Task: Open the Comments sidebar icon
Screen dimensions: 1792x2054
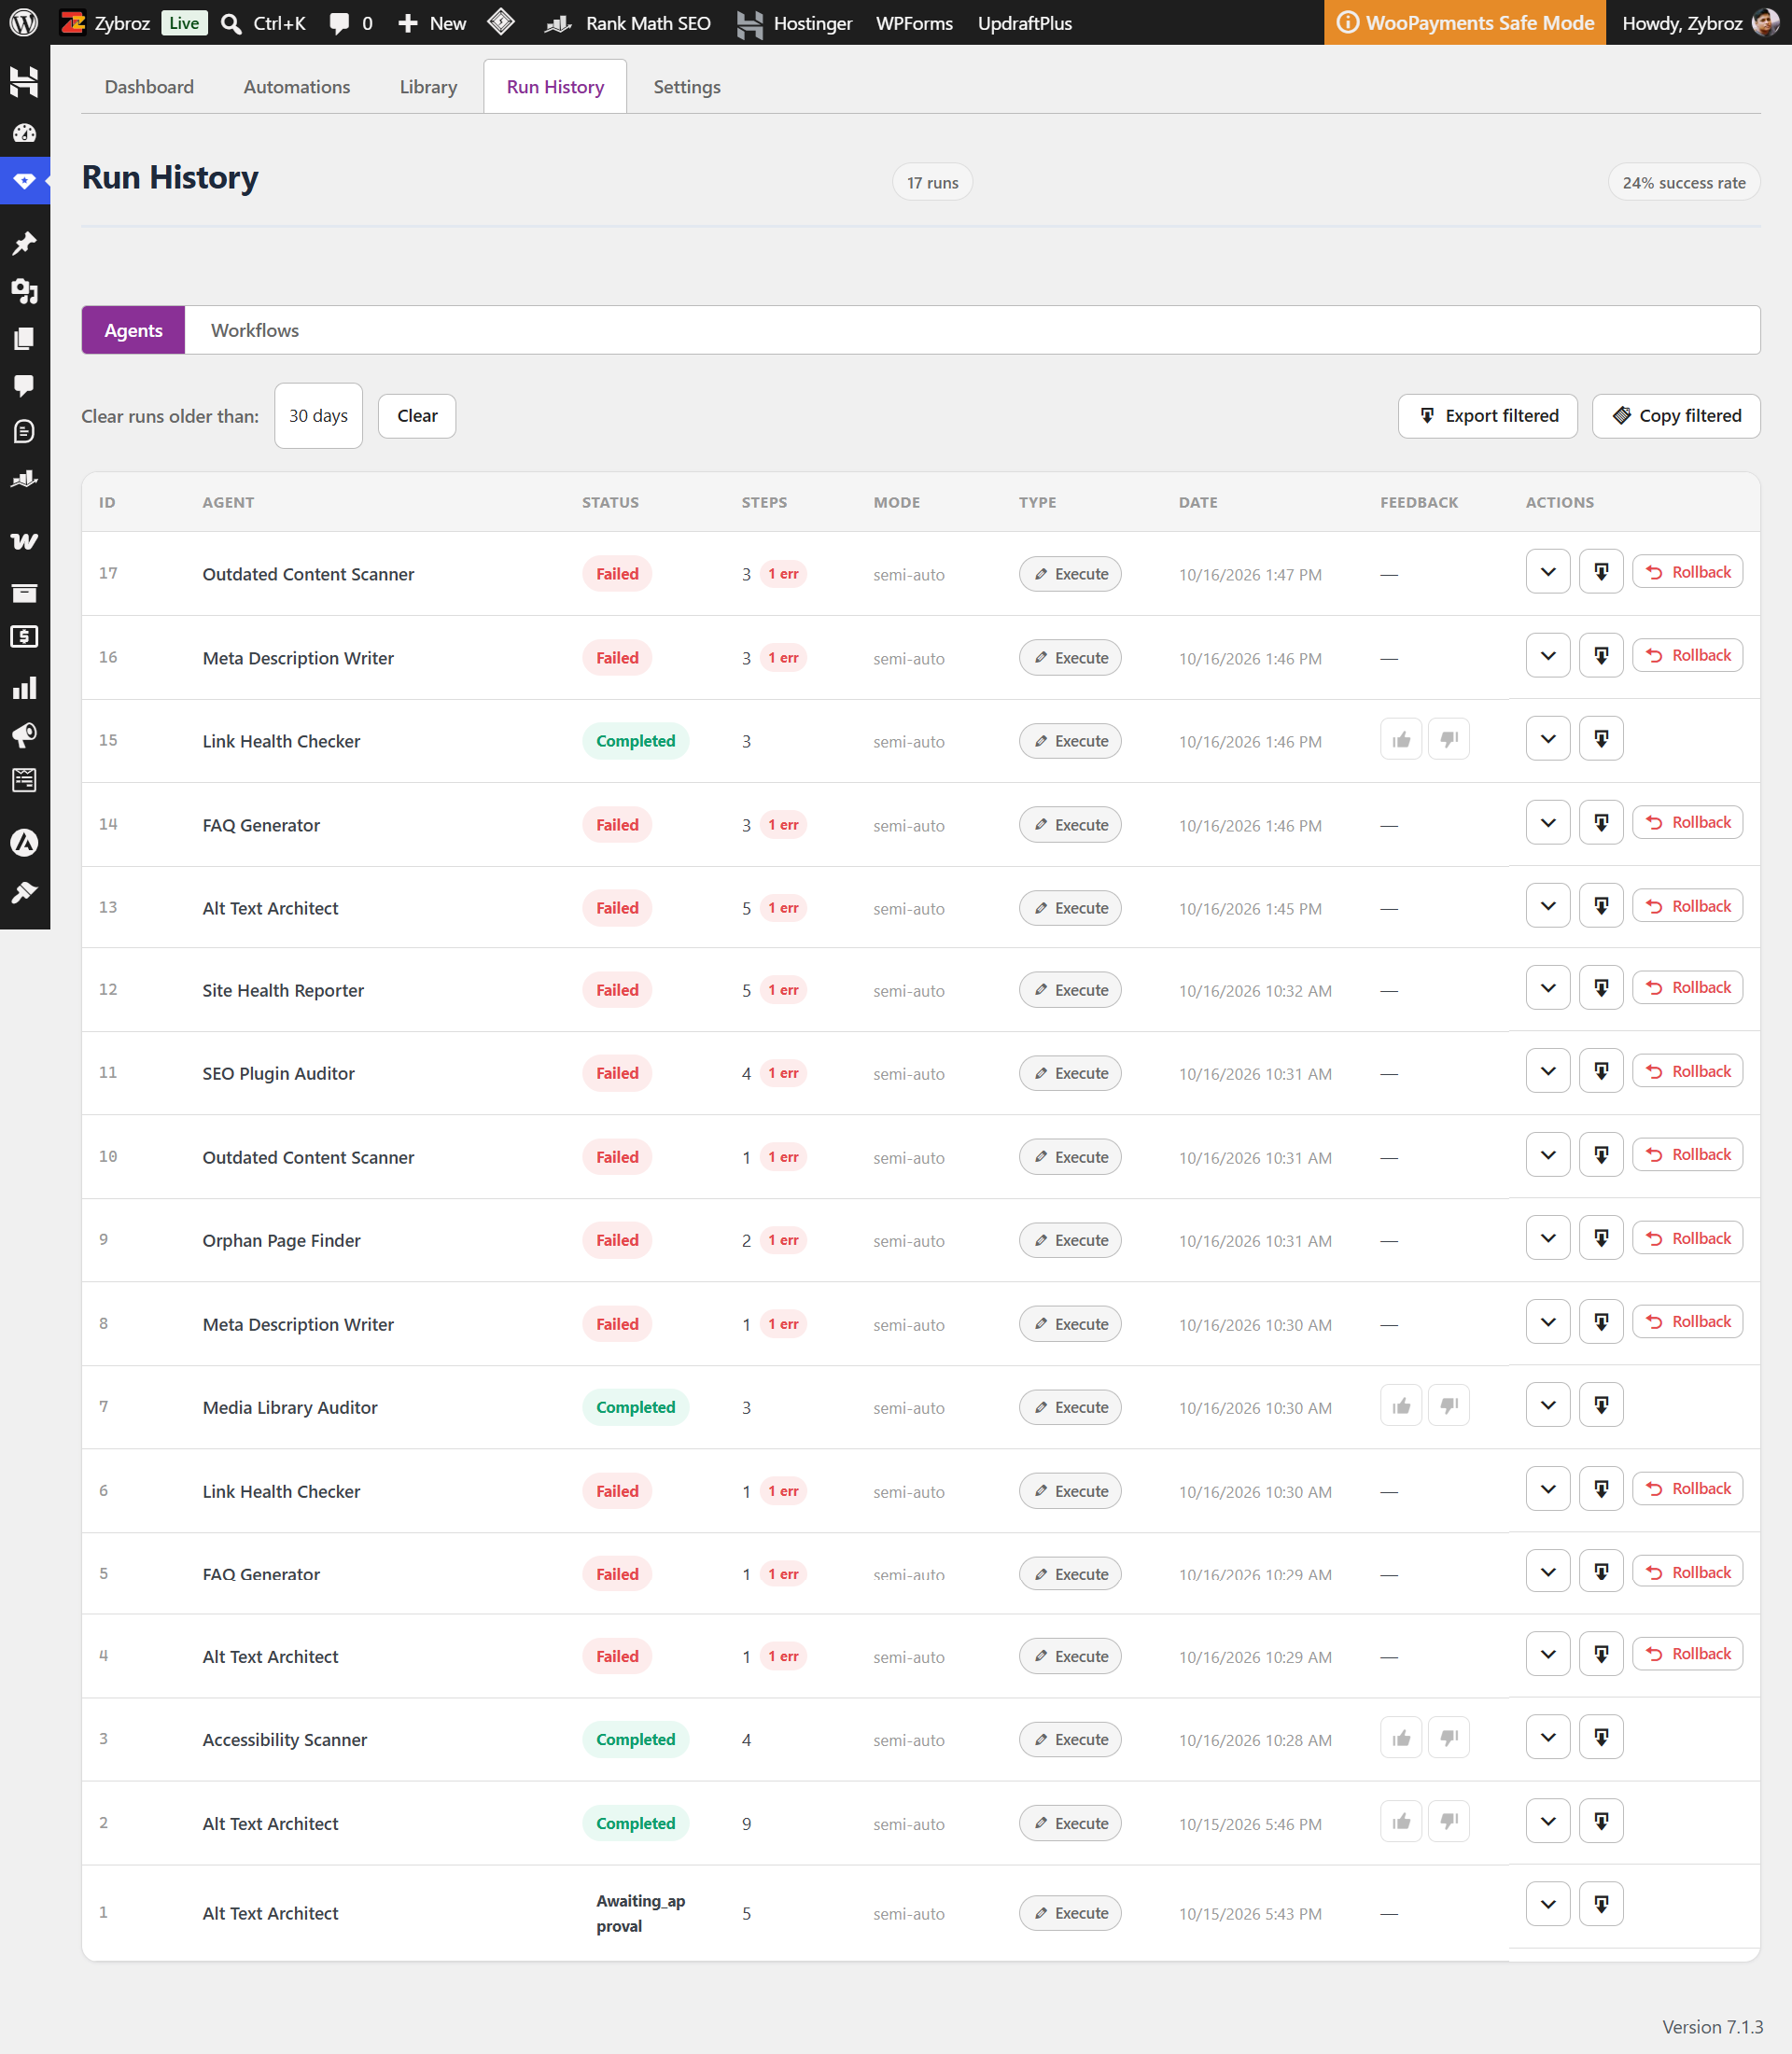Action: 24,385
